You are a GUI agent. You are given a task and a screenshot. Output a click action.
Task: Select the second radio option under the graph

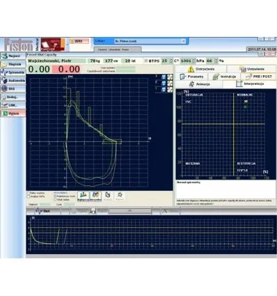click(x=55, y=199)
